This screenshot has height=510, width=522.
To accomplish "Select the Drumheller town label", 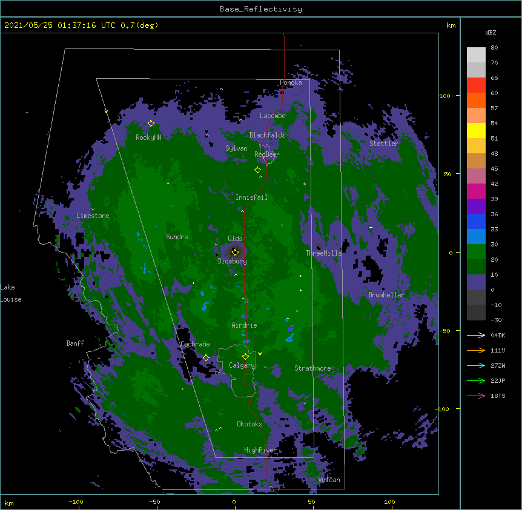I will click(x=386, y=295).
